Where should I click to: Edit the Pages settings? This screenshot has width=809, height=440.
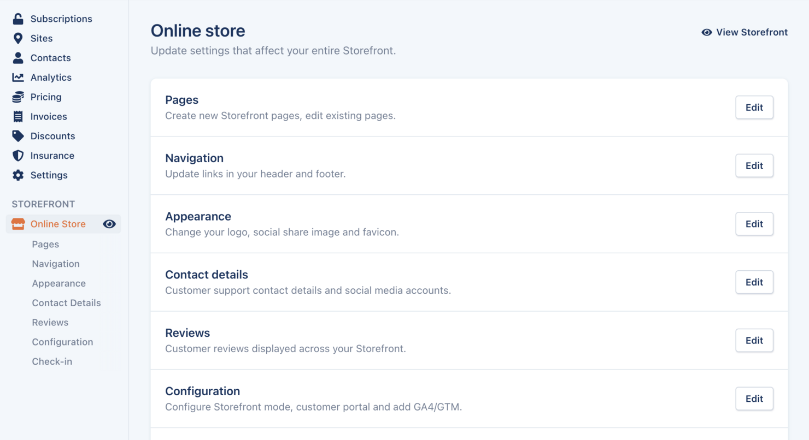pyautogui.click(x=754, y=108)
